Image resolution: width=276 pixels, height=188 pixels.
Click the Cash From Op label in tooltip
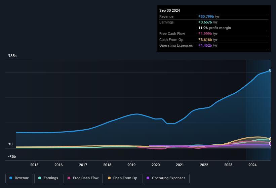point(171,40)
